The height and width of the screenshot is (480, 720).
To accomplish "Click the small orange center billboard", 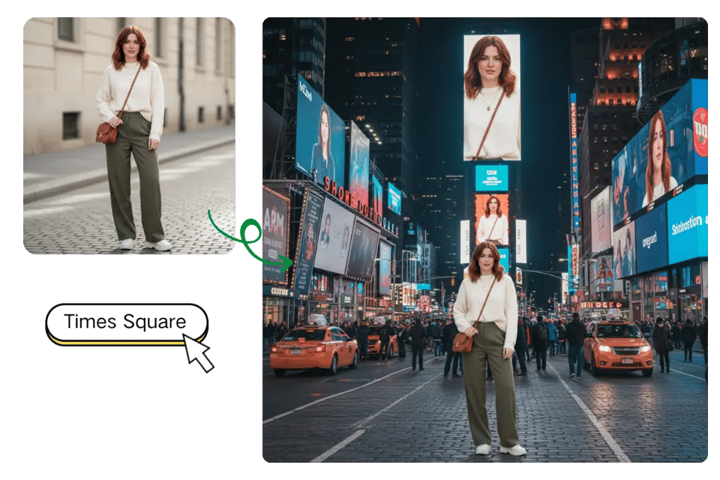I will tap(491, 218).
